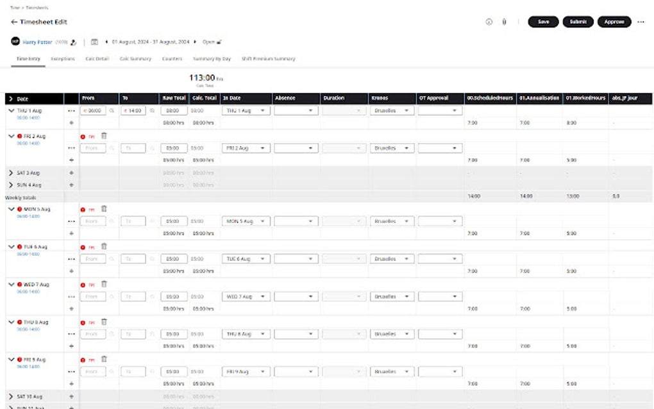Collapse the THU 1 Aug day row

tap(12, 111)
